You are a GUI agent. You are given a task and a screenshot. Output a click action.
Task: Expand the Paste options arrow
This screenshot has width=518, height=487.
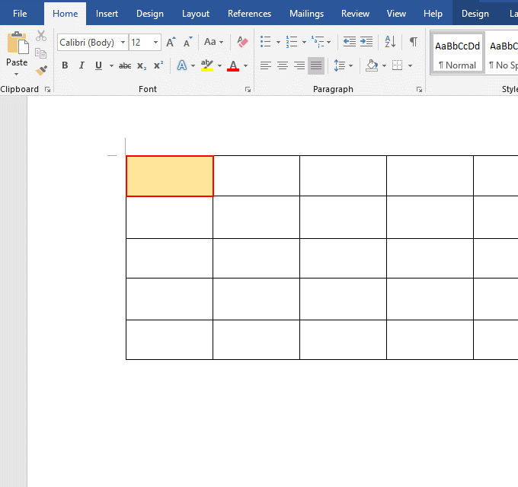tap(17, 75)
